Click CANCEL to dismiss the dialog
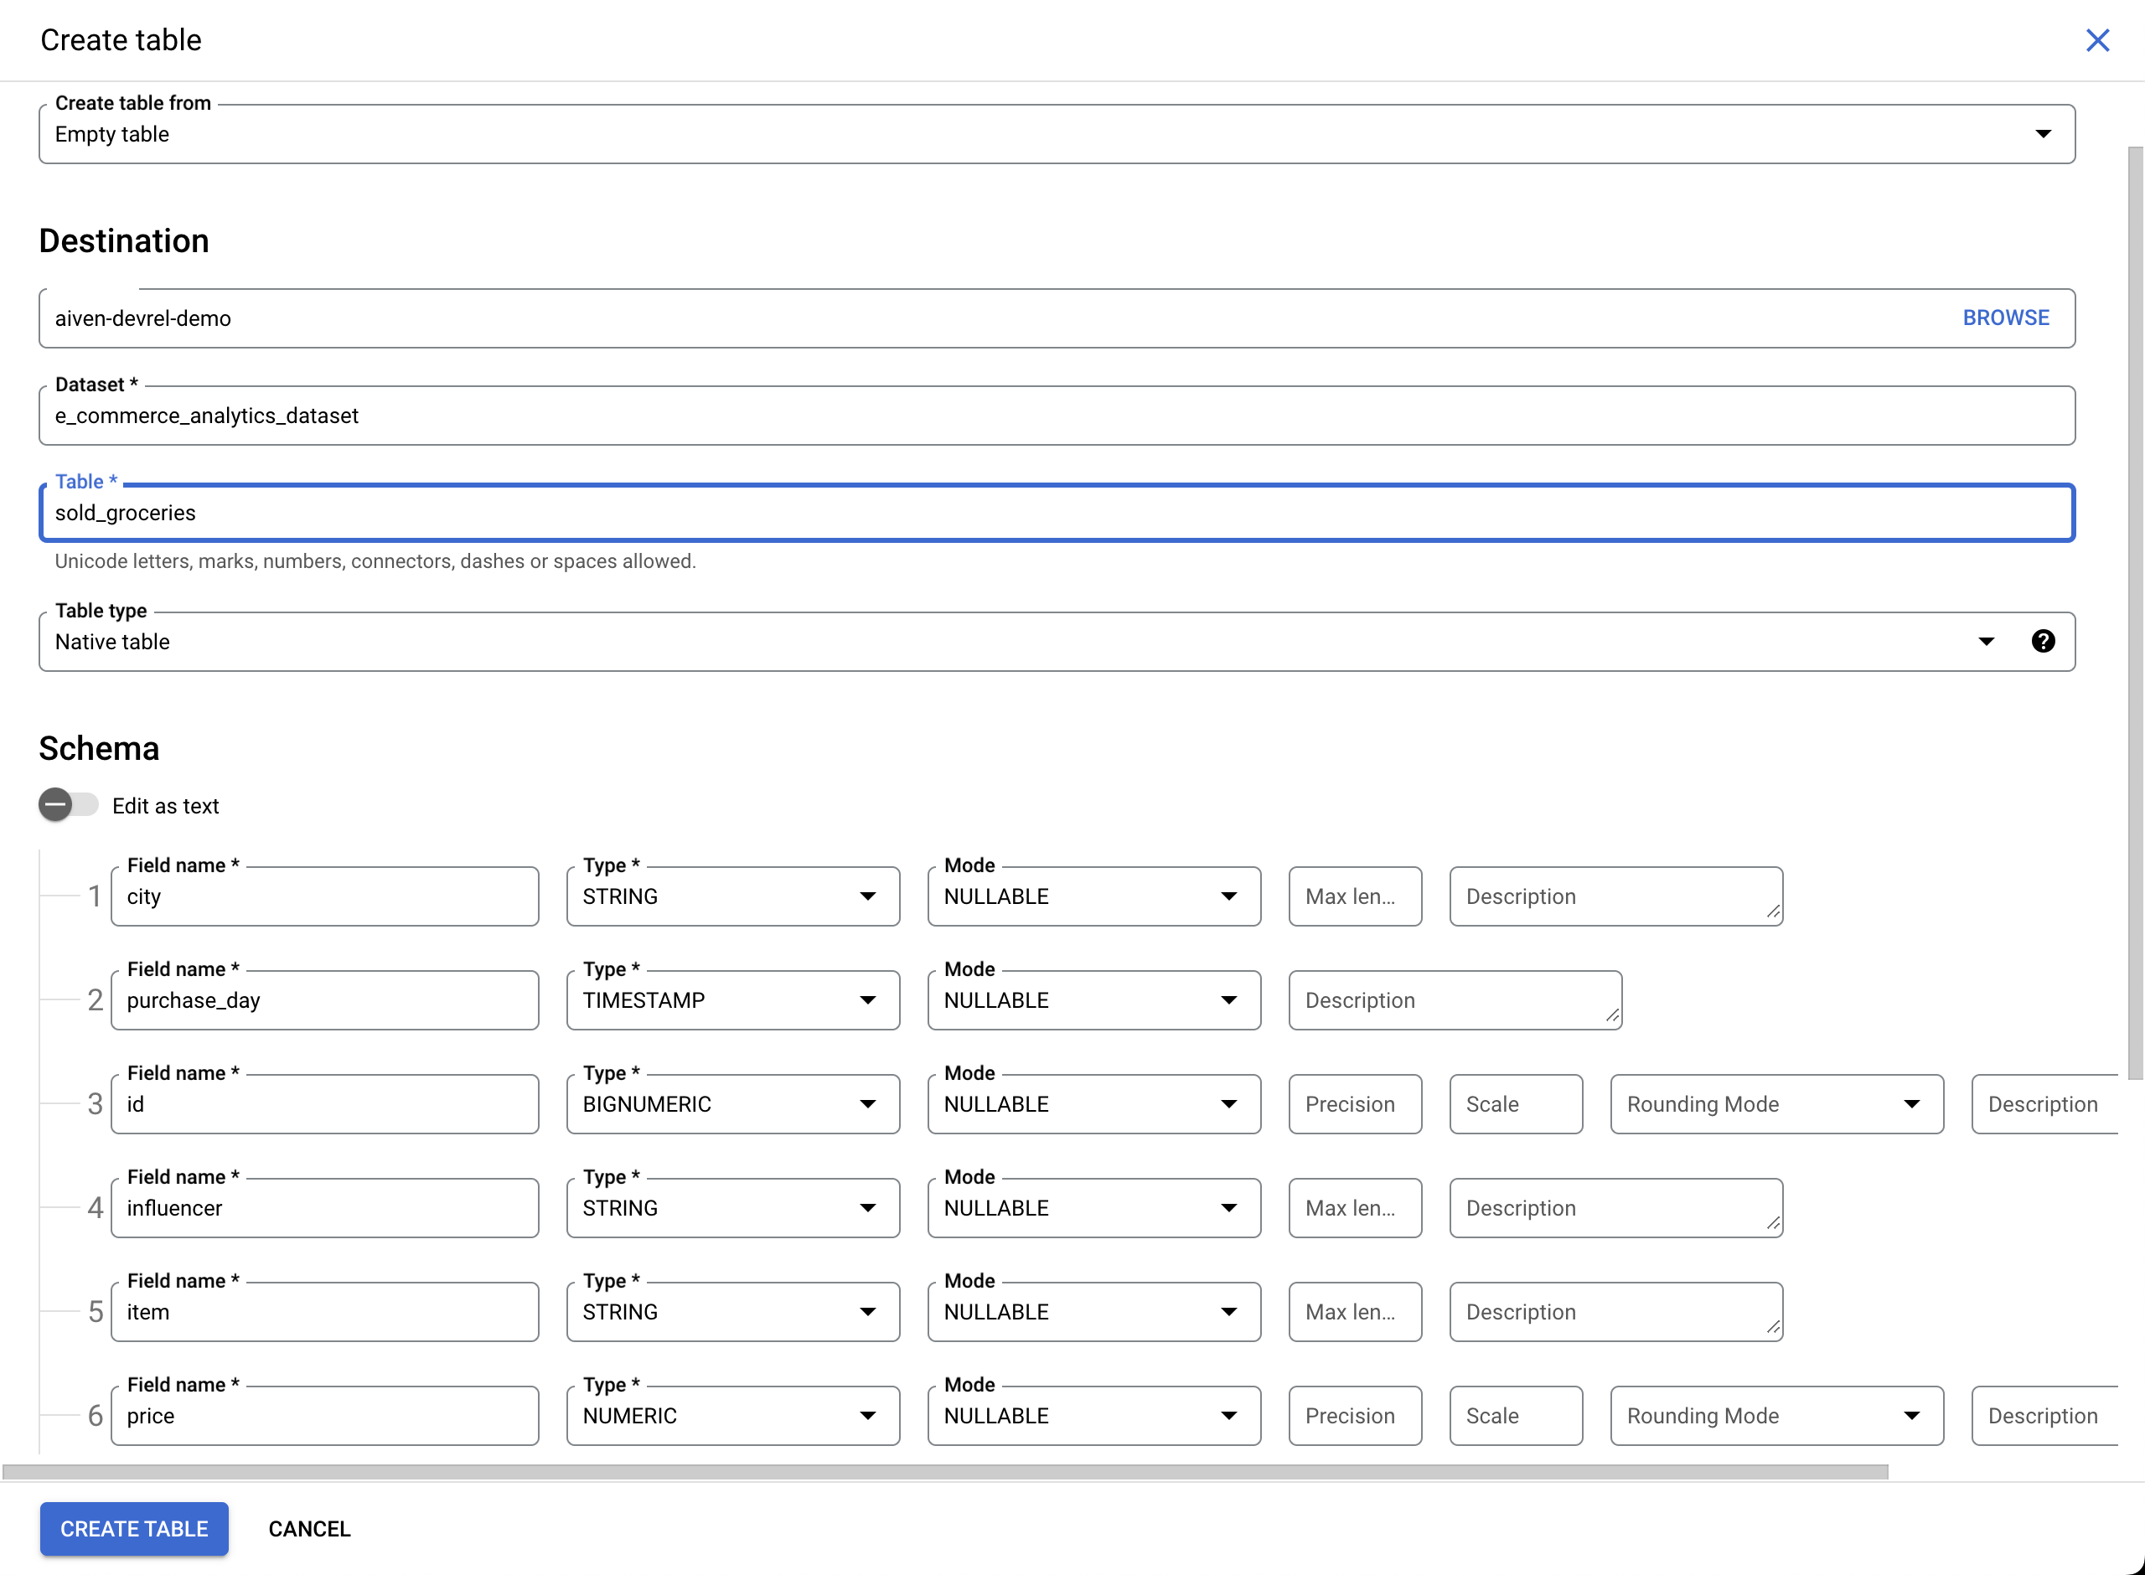The image size is (2145, 1575). [309, 1528]
